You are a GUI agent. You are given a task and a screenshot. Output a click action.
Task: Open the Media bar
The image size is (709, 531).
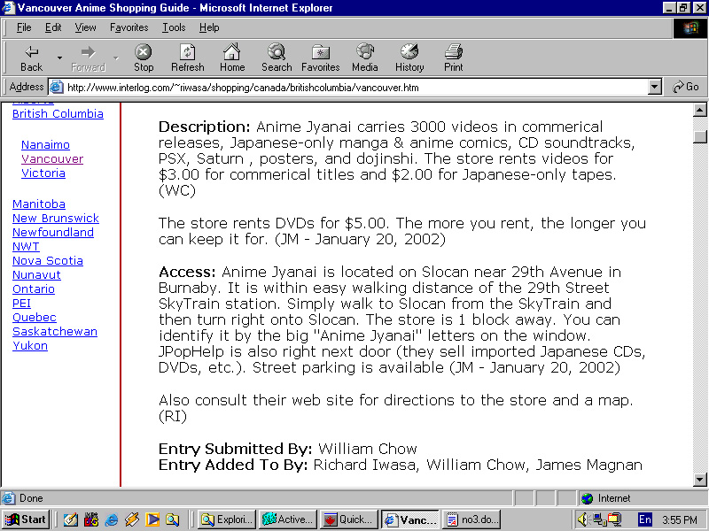point(364,58)
